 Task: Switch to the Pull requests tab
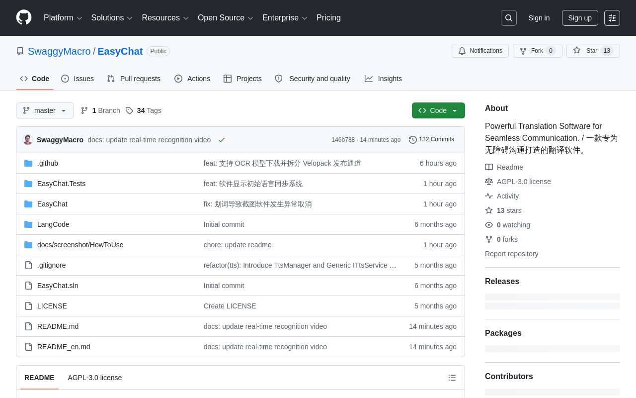134,79
